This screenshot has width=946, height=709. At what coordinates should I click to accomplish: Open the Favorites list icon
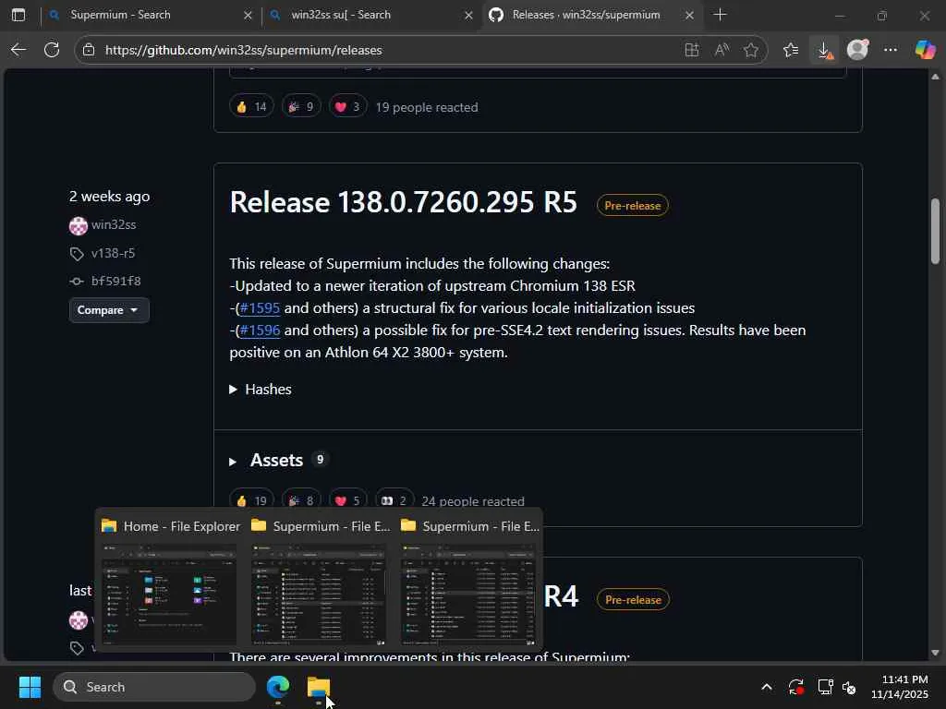pyautogui.click(x=791, y=50)
